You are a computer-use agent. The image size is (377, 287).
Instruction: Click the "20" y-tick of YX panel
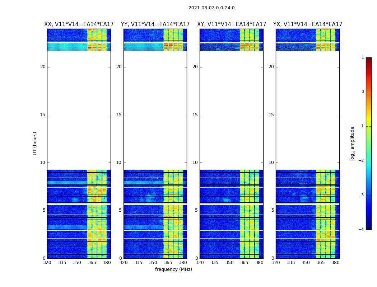point(271,67)
